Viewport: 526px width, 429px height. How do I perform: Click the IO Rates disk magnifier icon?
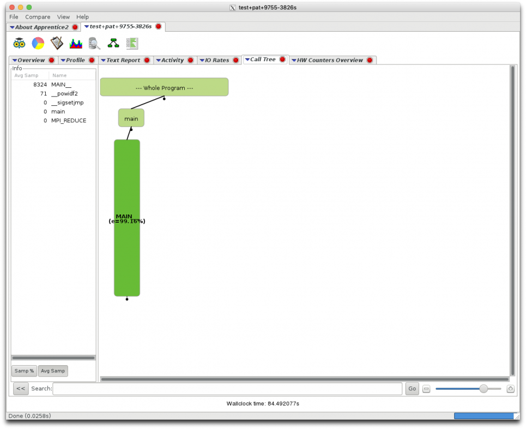[94, 43]
